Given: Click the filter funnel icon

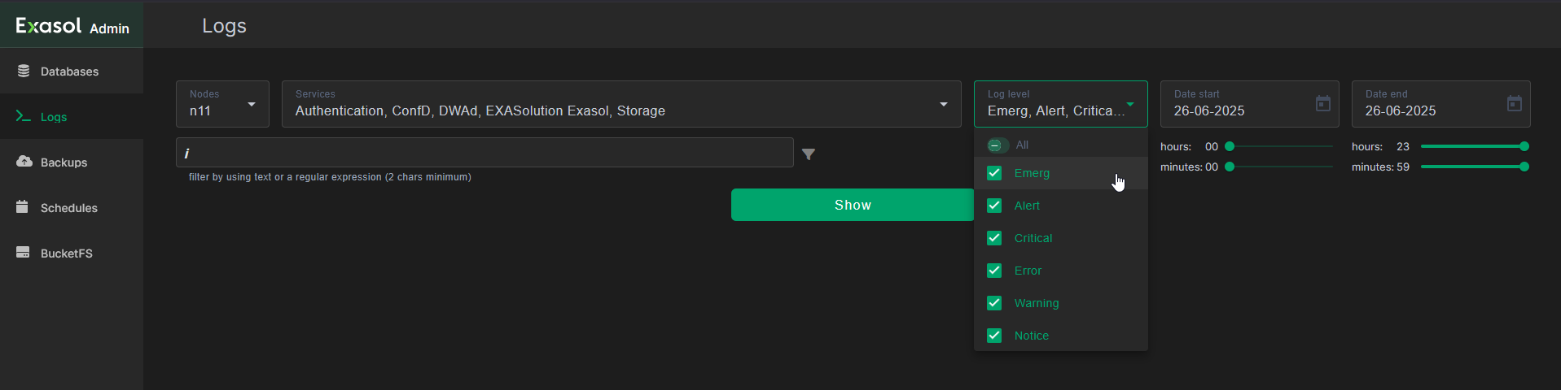Looking at the screenshot, I should 809,154.
